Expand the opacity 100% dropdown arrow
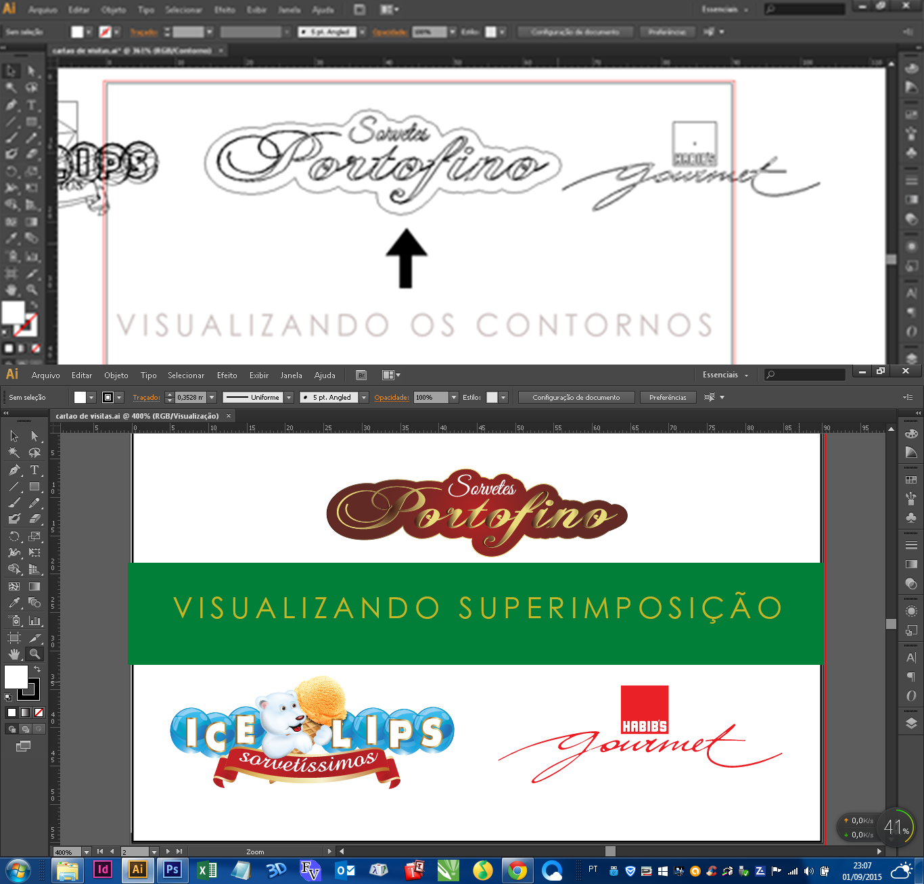The height and width of the screenshot is (884, 924). tap(454, 398)
